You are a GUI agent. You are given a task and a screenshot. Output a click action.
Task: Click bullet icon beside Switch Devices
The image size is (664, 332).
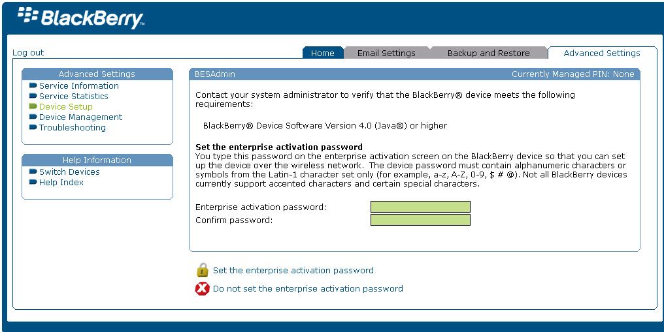point(33,172)
